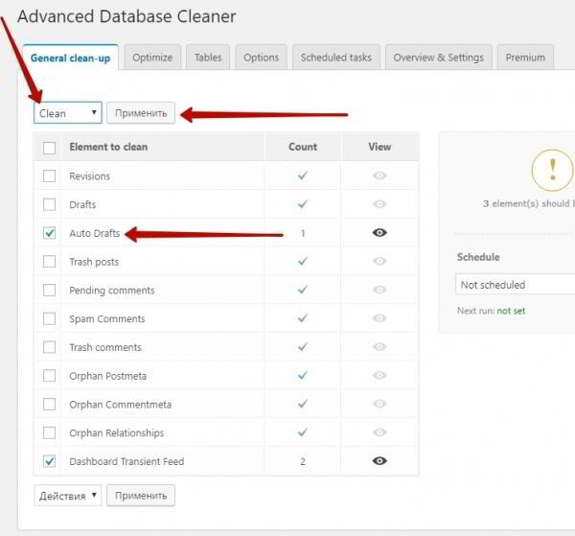
Task: Uncheck the Auto Drafts checkbox
Action: click(49, 233)
